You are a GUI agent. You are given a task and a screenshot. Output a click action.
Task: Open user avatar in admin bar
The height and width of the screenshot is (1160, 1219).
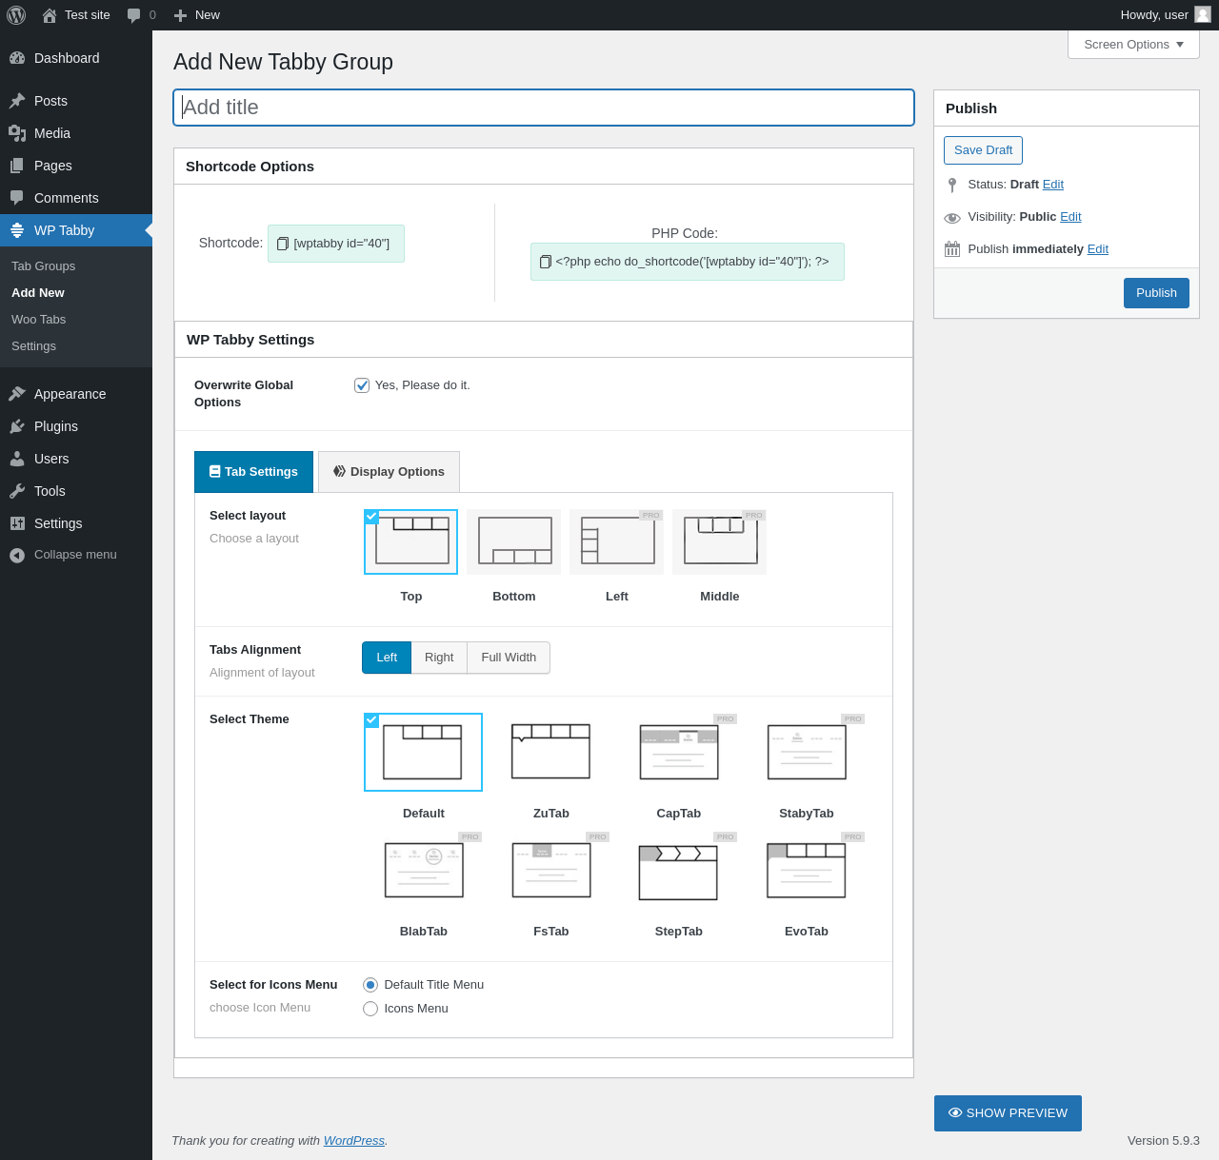click(x=1203, y=14)
